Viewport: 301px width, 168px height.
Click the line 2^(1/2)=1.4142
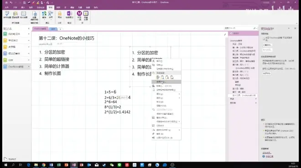[x=117, y=112]
